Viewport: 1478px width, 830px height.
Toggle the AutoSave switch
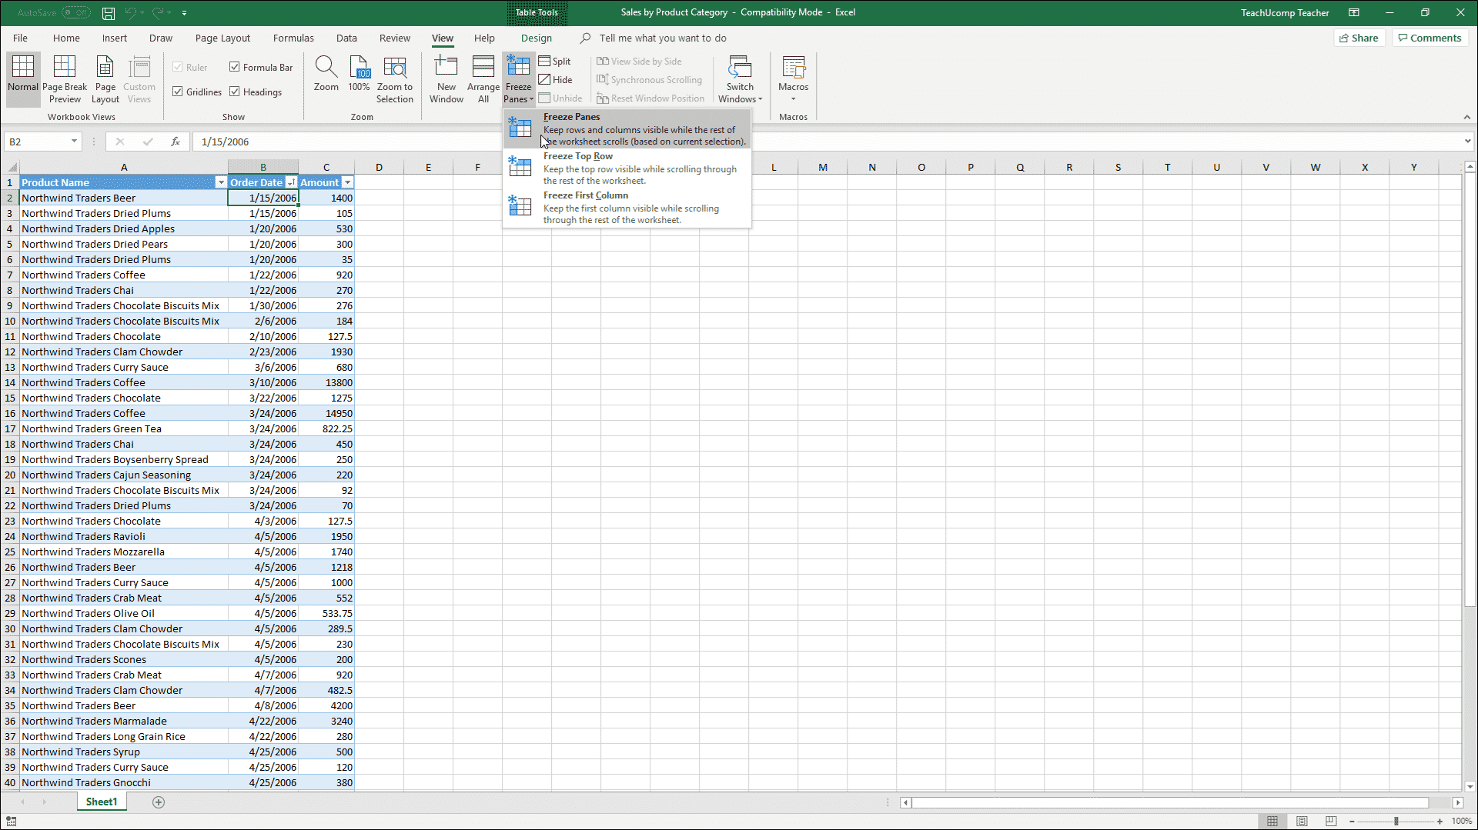(x=75, y=13)
